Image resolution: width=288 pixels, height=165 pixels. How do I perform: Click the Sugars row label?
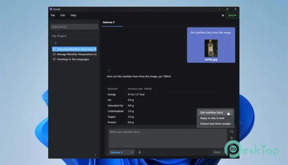(x=111, y=117)
